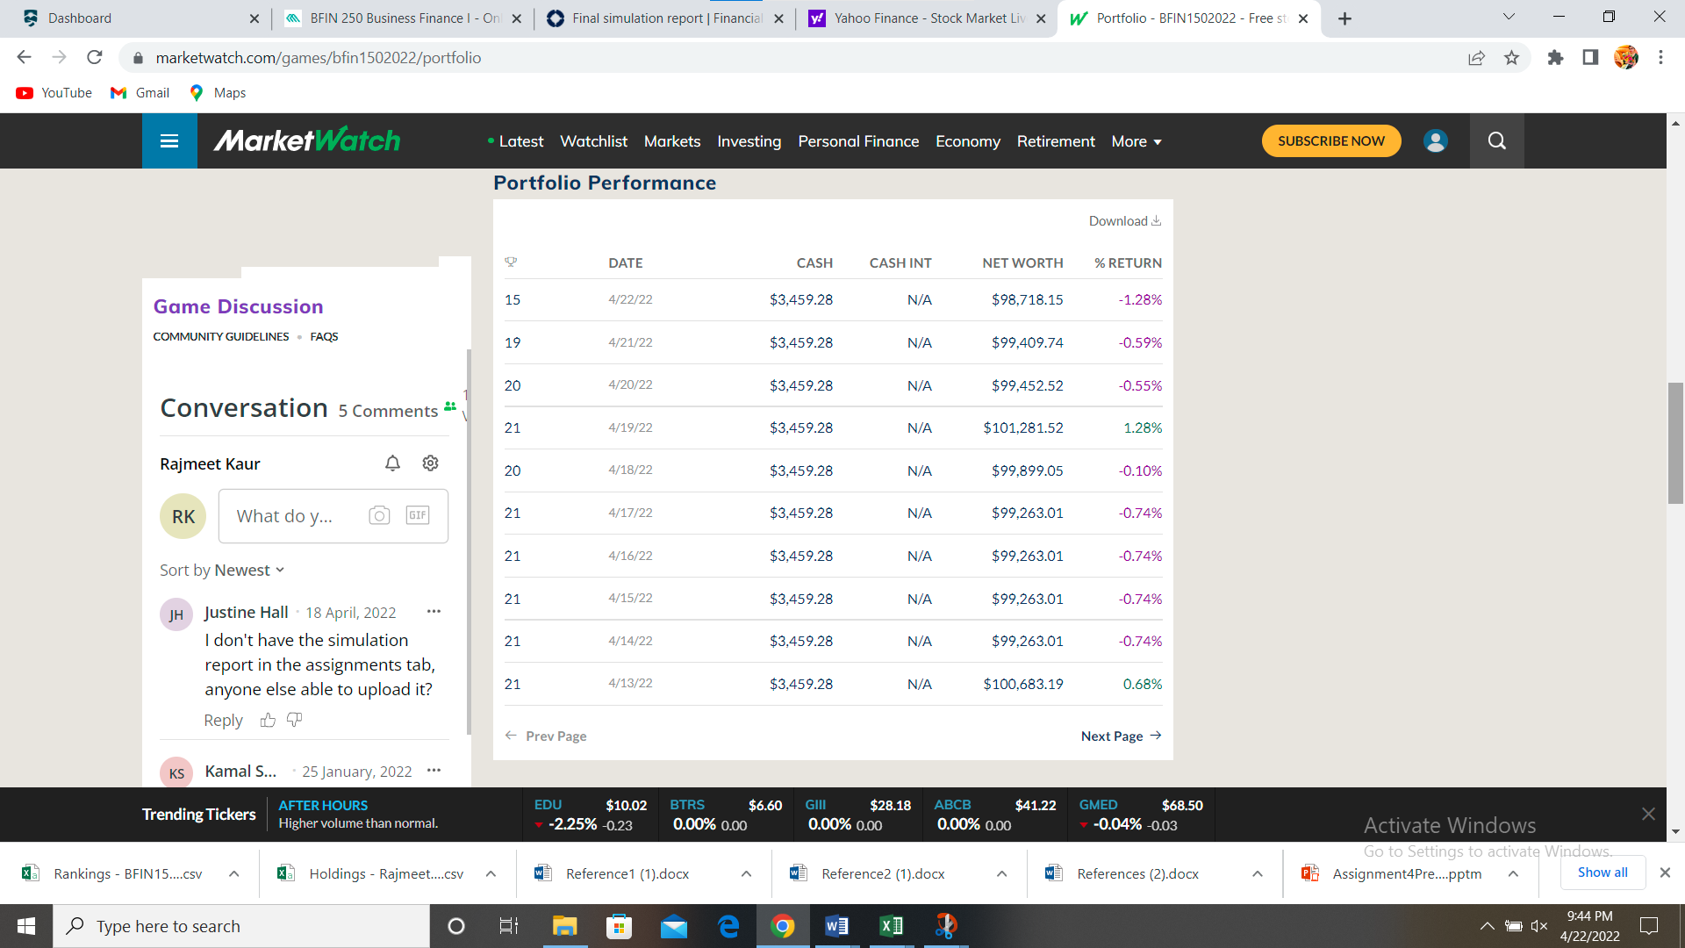Screen dimensions: 1685x948
Task: Toggle the browser side panel
Action: click(1590, 58)
